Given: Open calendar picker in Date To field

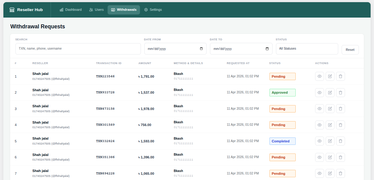Looking at the screenshot, I should [267, 49].
